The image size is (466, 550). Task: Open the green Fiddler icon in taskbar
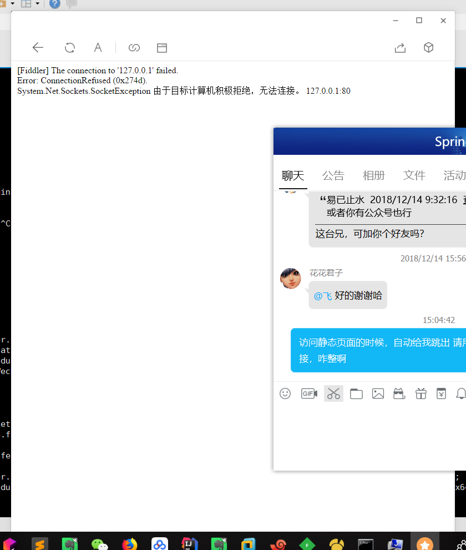(x=307, y=544)
